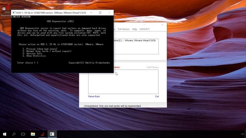Click the Copyright Dmitriy Primochenko text

tap(89, 63)
